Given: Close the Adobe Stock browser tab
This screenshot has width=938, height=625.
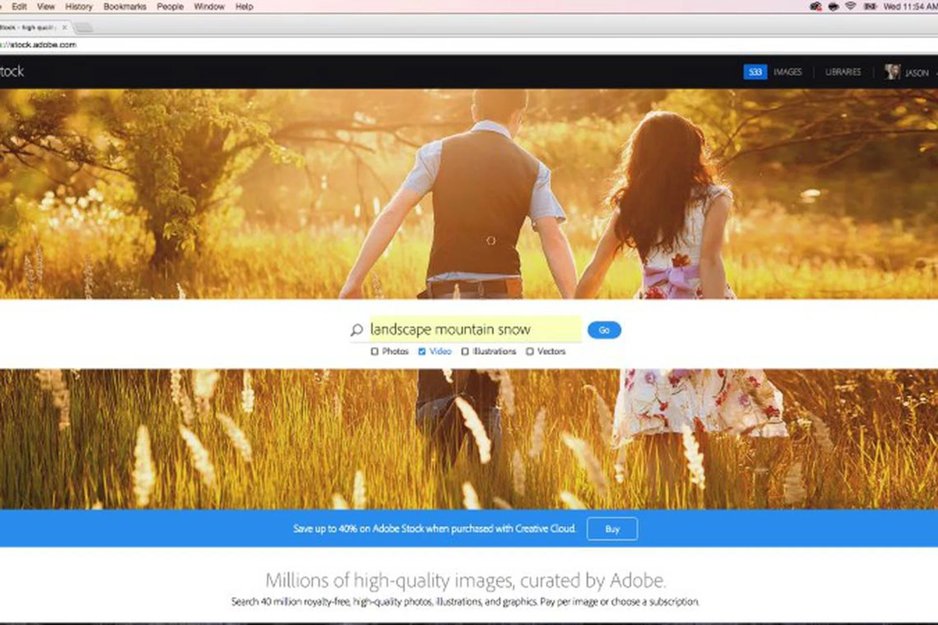Looking at the screenshot, I should tap(64, 27).
